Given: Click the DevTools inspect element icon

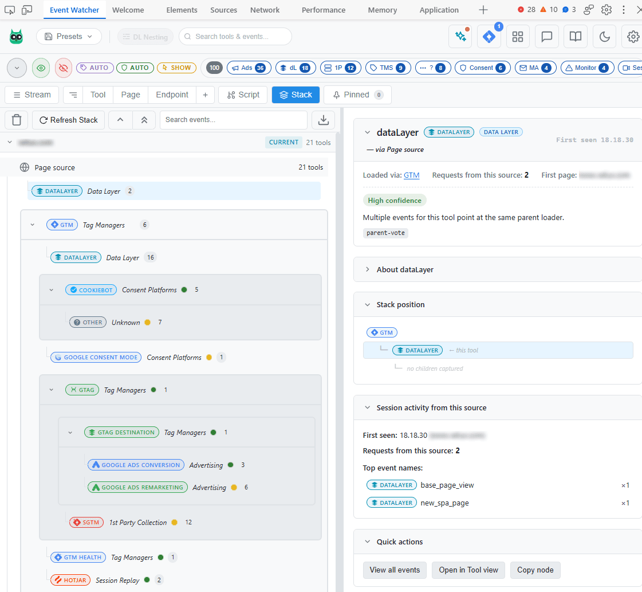Looking at the screenshot, I should pyautogui.click(x=10, y=10).
